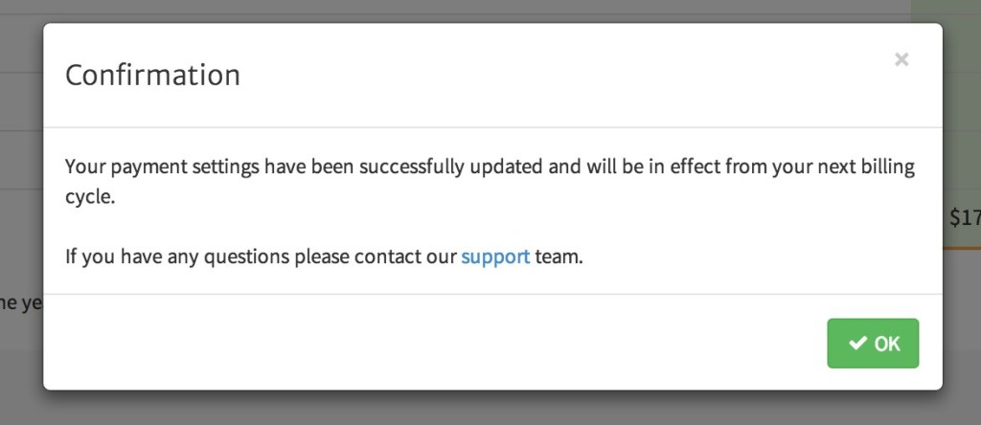The image size is (981, 425).
Task: Click the word "cycle." in the message
Action: 90,200
